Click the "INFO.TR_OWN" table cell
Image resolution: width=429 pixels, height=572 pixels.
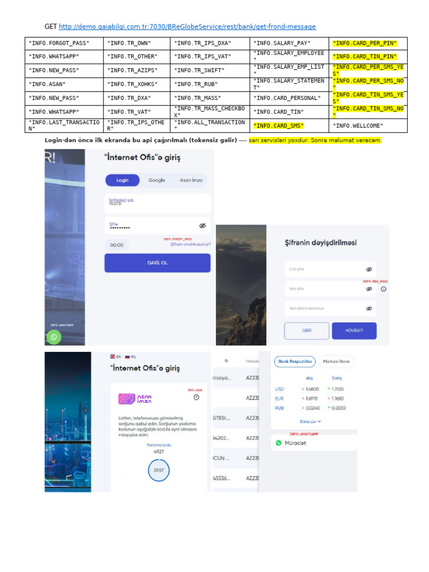tap(137, 44)
